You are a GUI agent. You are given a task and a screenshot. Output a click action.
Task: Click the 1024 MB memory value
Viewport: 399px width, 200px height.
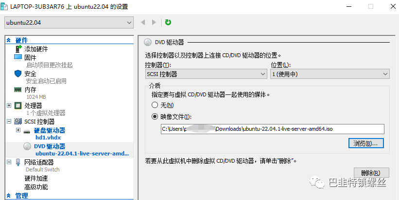36,97
